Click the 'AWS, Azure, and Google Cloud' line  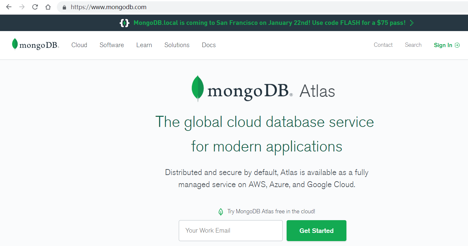(267, 184)
